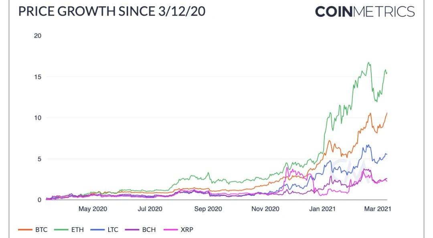Viewport: 433px width, 238px height.
Task: Click the Nov 2020 x-axis label
Action: click(266, 209)
